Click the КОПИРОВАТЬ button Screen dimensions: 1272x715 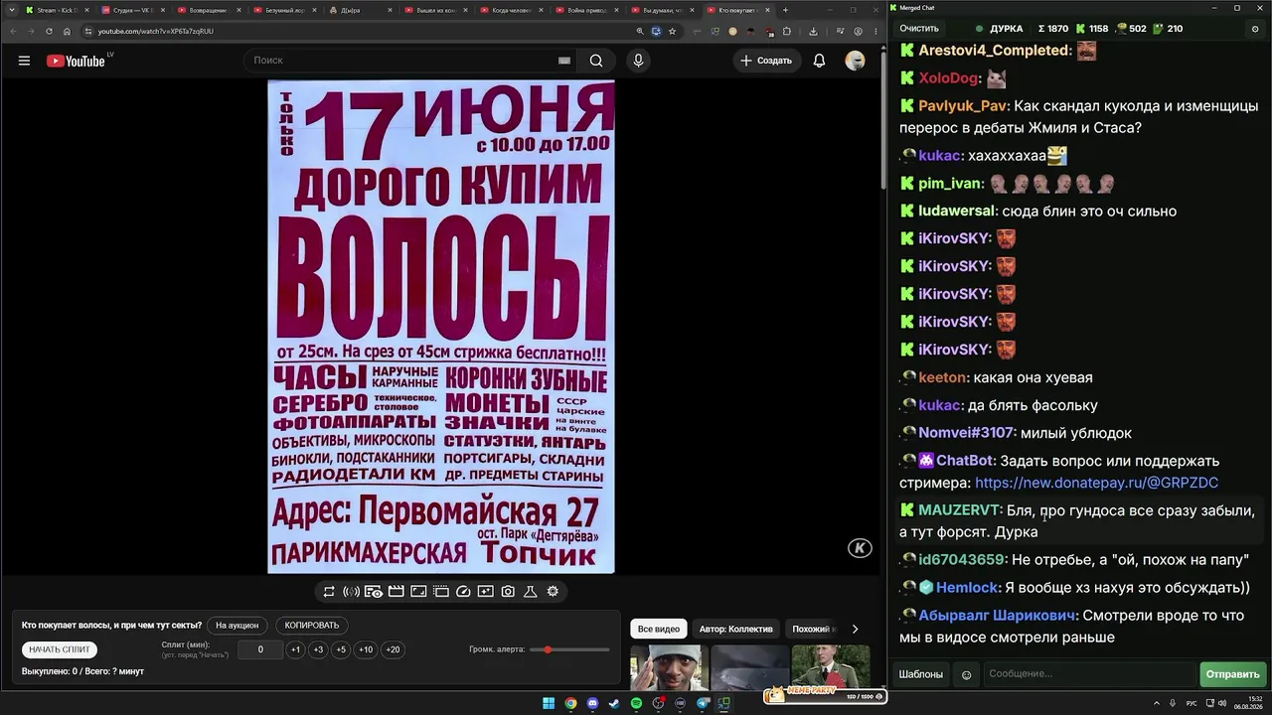(312, 626)
